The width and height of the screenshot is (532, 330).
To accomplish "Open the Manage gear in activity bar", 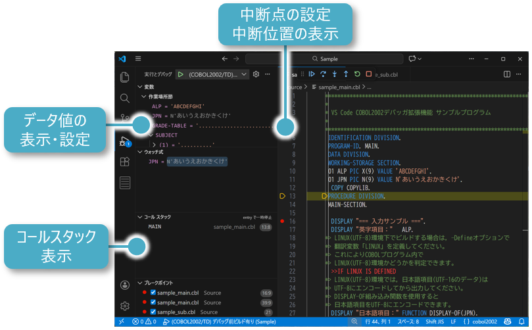I will click(x=125, y=306).
